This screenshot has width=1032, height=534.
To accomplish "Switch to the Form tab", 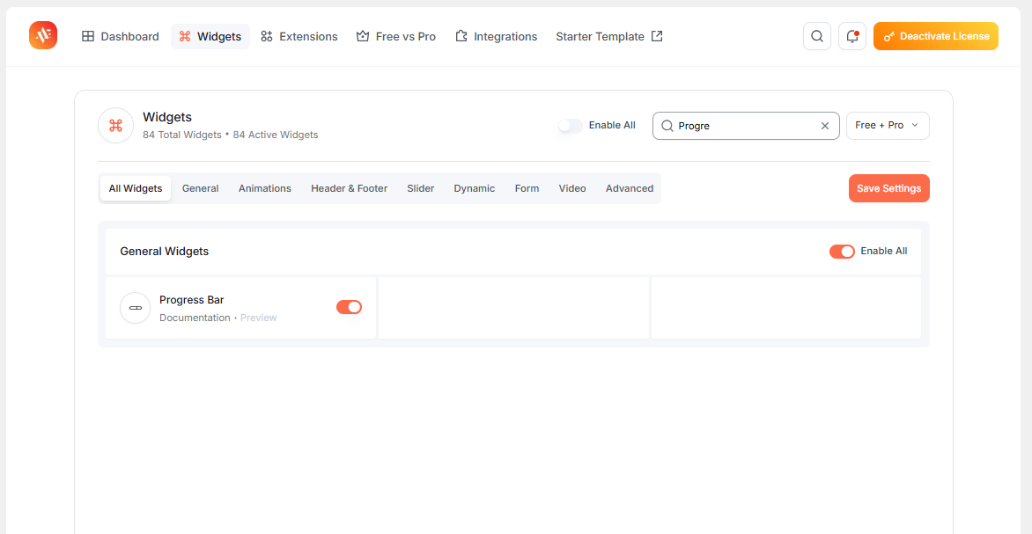I will pos(527,188).
